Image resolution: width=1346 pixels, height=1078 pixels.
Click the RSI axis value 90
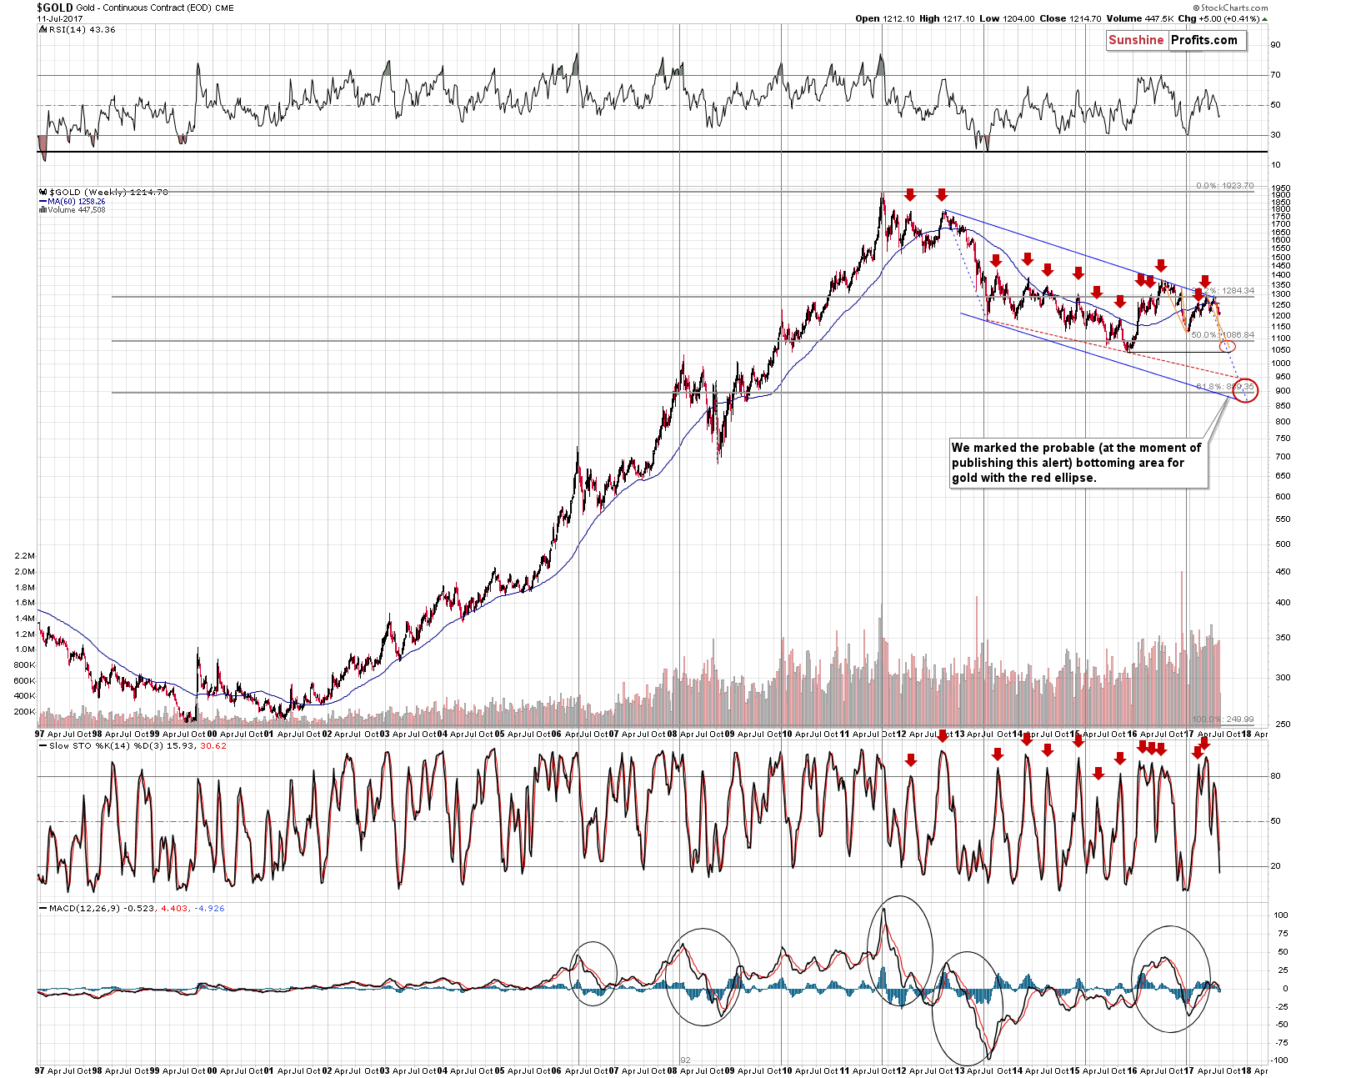coord(1275,45)
